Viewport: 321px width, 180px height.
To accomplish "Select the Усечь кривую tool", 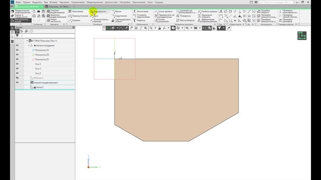I will (x=164, y=11).
